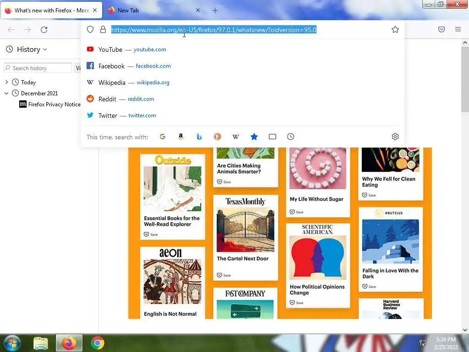Click the Search history field
469x352 pixels.
point(38,68)
